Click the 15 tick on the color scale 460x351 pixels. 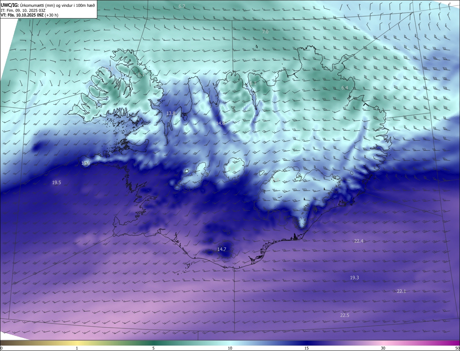[x=307, y=348]
